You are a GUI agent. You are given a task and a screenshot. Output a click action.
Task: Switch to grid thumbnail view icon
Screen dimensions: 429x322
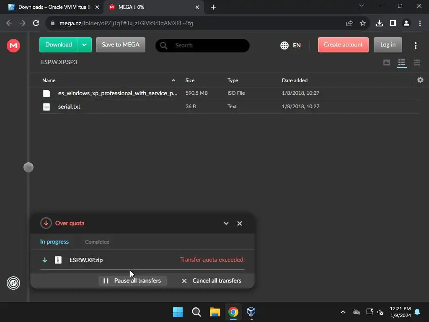tap(417, 62)
